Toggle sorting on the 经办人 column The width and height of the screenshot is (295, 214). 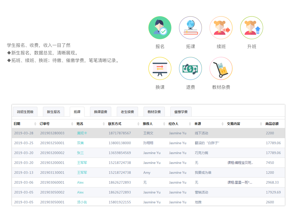(190, 124)
